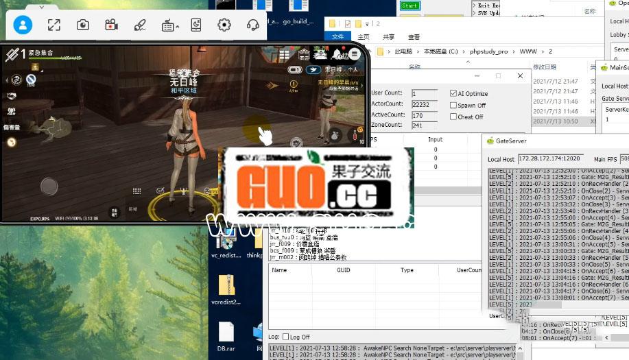The width and height of the screenshot is (629, 360).
Task: Open mirroring toolbar settings gear
Action: coord(224,25)
